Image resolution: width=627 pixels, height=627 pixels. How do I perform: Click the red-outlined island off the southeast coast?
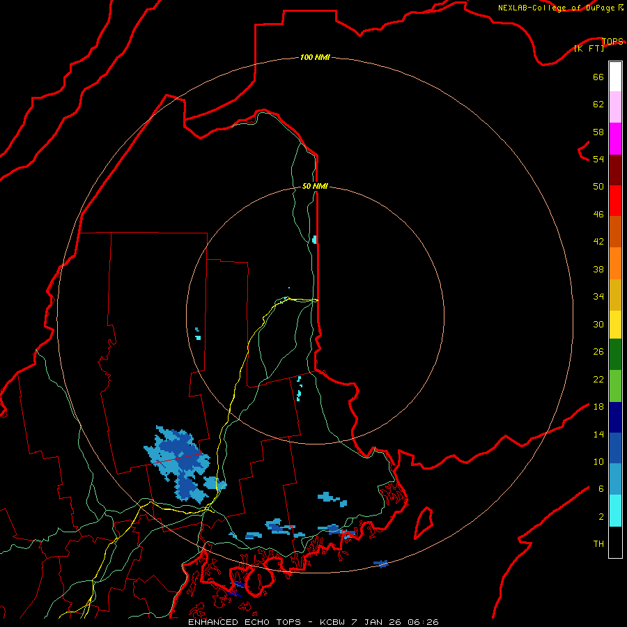(x=424, y=522)
